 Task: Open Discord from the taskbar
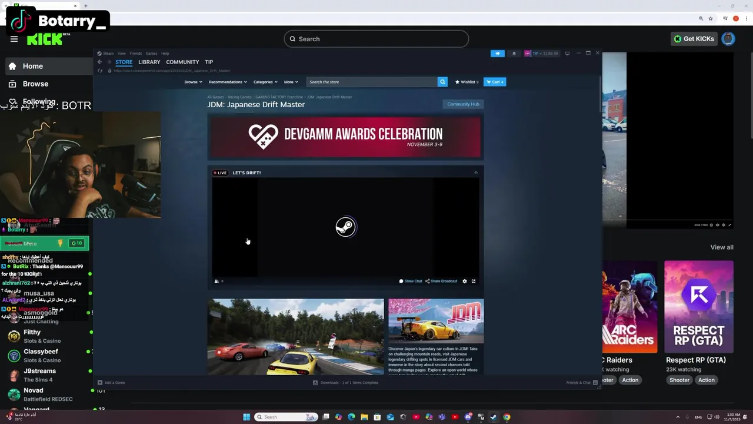(x=468, y=417)
